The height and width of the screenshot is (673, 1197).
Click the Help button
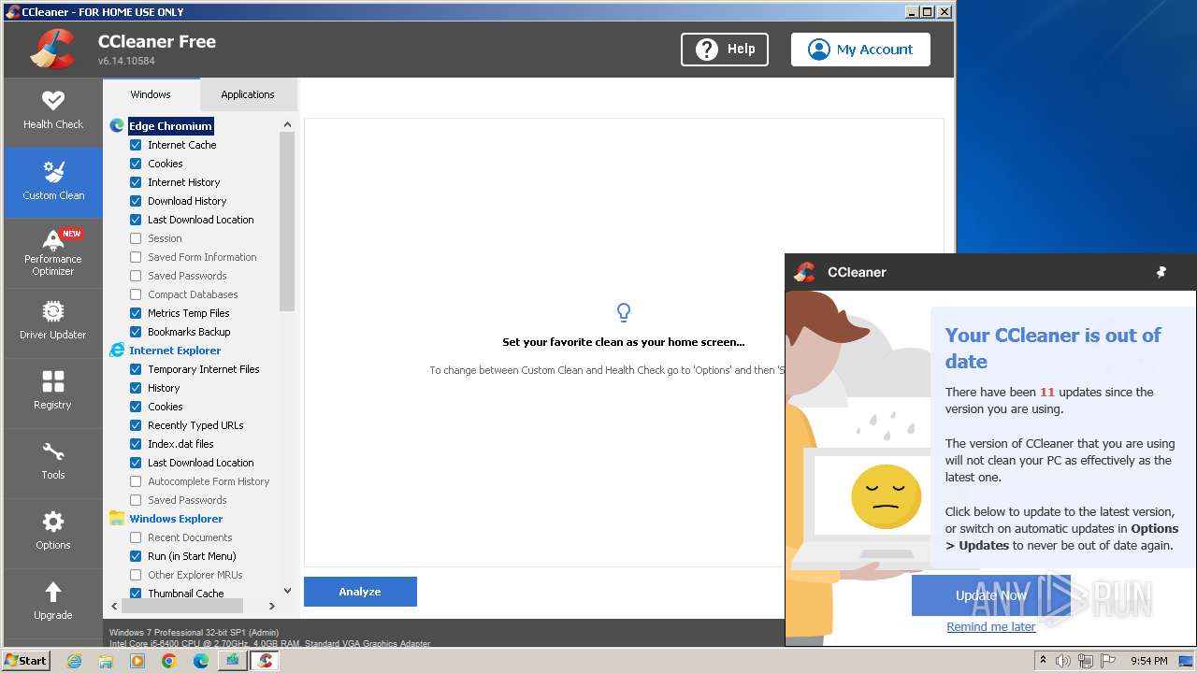tap(725, 50)
